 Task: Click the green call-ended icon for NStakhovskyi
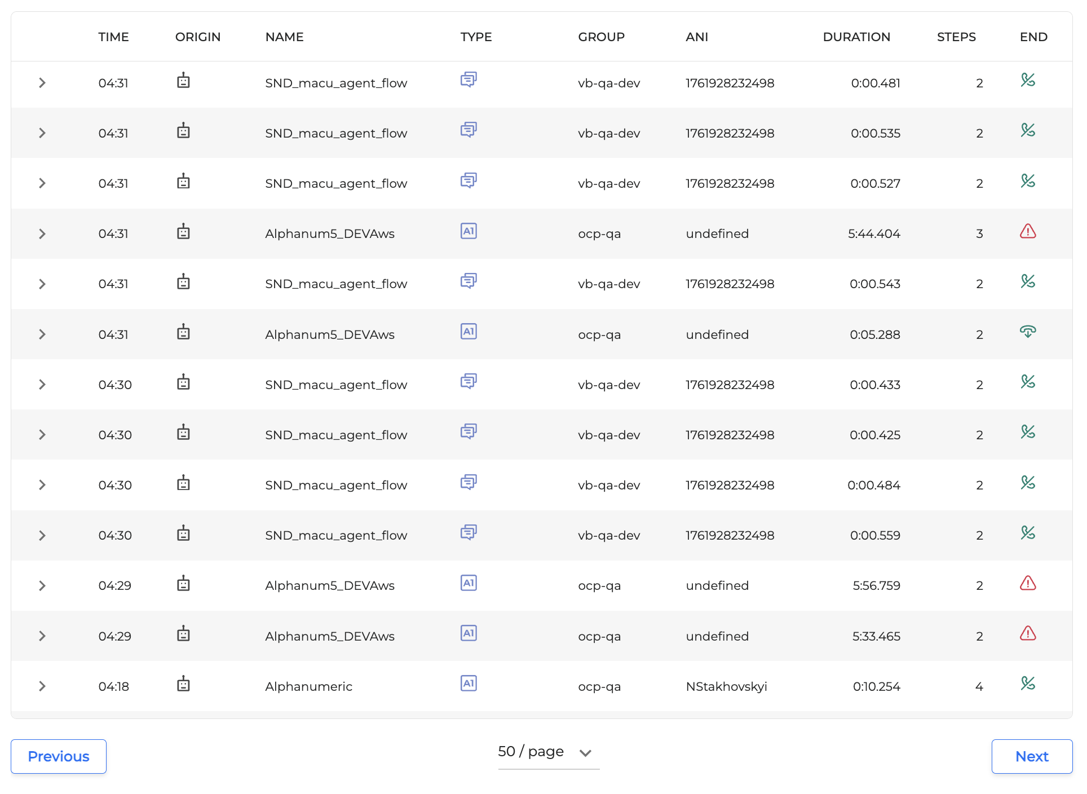1027,683
